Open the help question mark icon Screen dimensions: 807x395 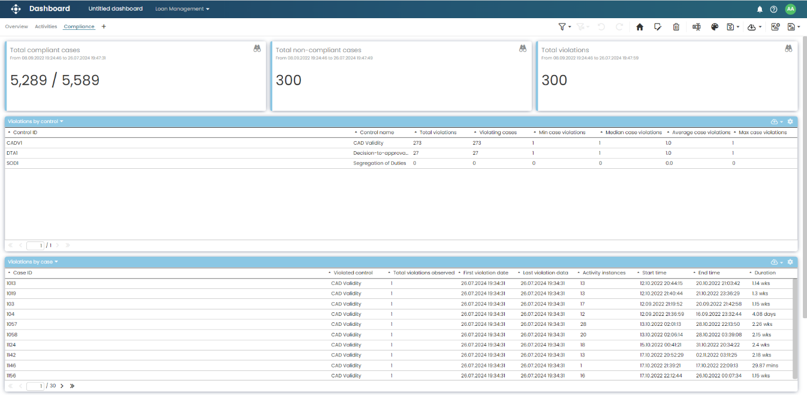click(774, 9)
